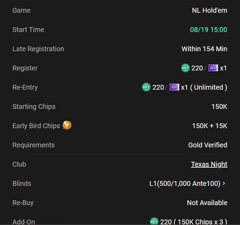Viewport: 240px width, 225px height.
Task: Click the green MTT coin in Re-Entry row
Action: (146, 87)
